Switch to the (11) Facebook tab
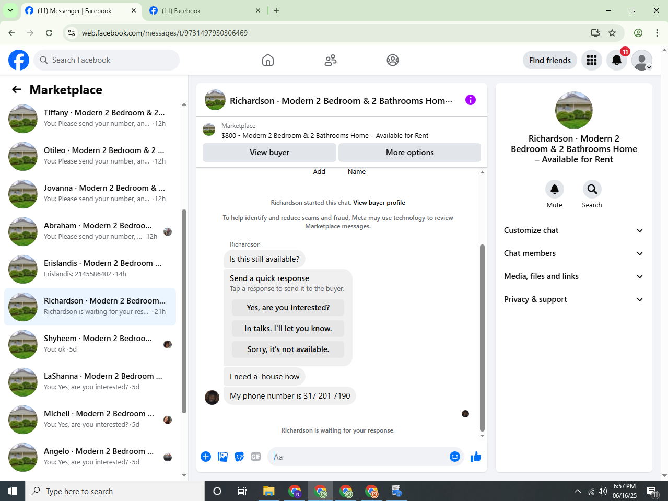 click(x=206, y=11)
